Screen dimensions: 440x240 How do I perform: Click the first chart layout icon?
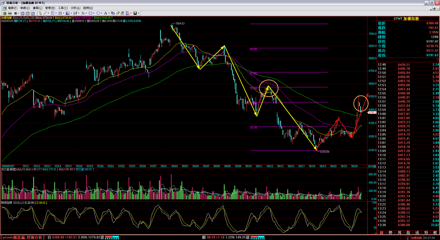pos(22,13)
